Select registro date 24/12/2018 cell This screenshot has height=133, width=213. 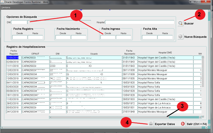pos(14,112)
